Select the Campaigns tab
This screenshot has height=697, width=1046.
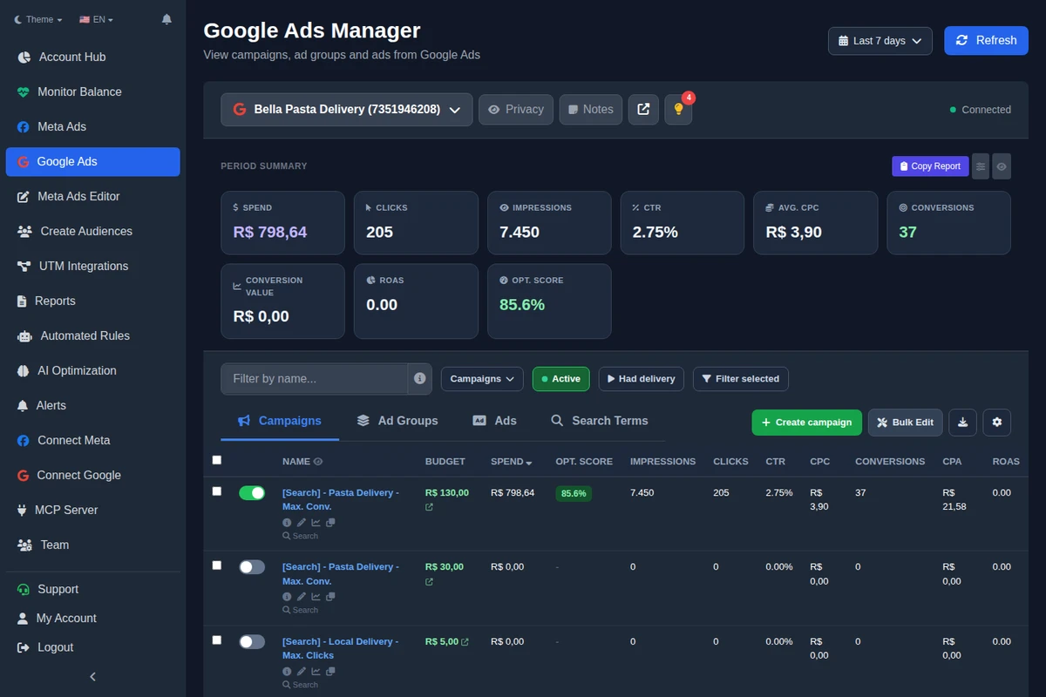279,421
